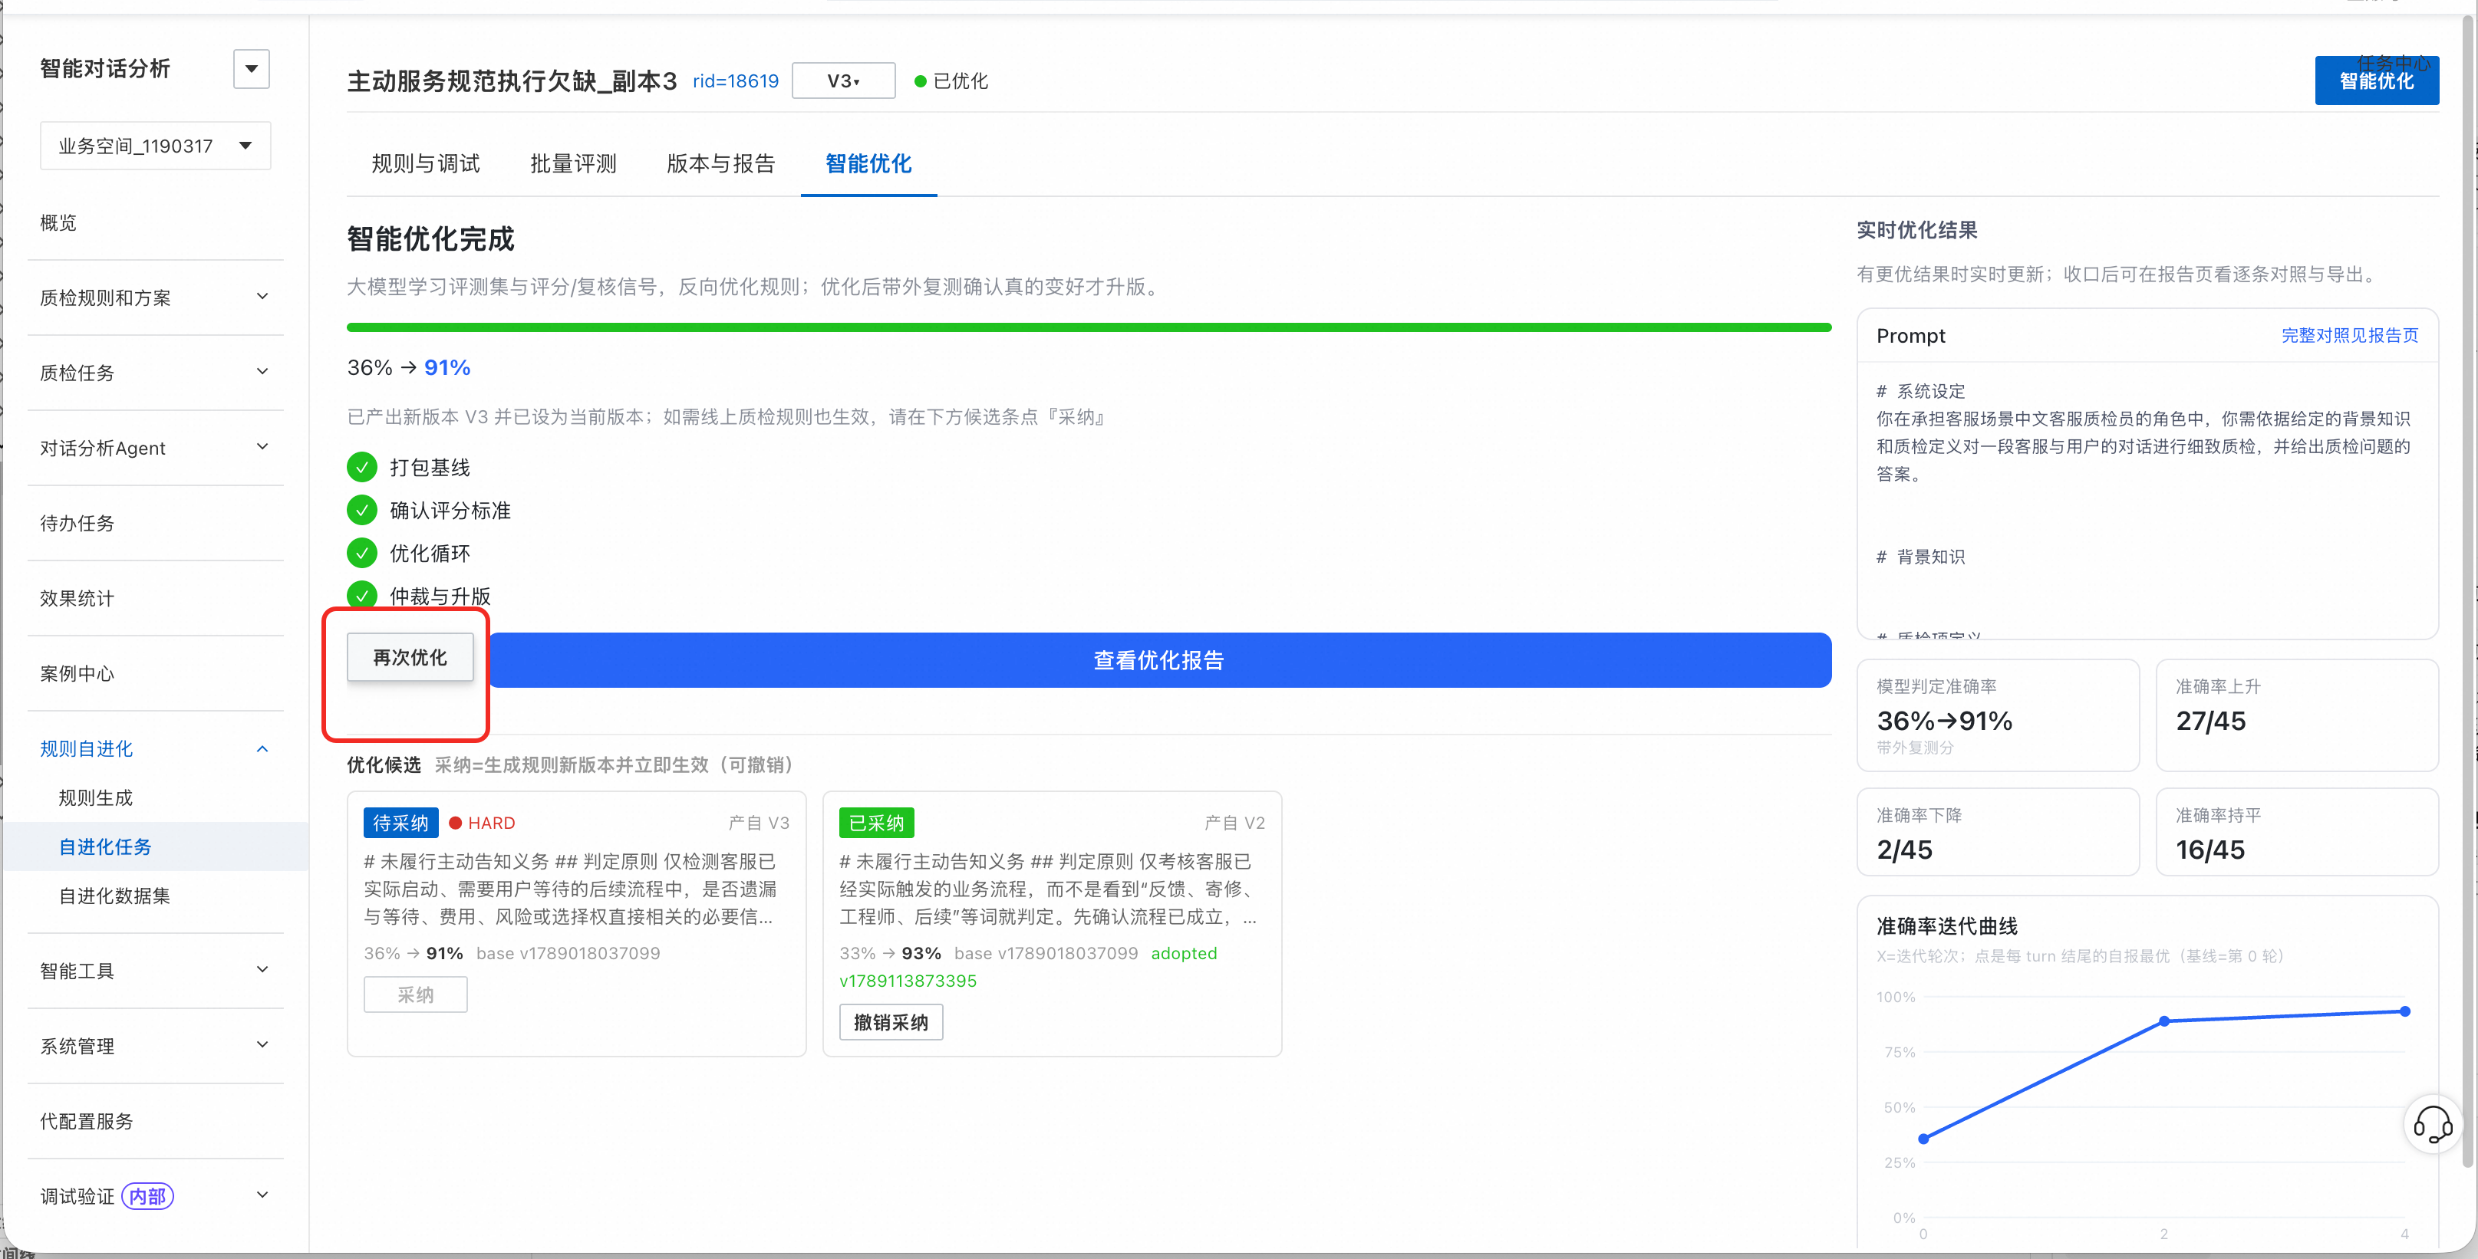The height and width of the screenshot is (1259, 2478).
Task: Select the 智能优化 tab
Action: pyautogui.click(x=868, y=163)
